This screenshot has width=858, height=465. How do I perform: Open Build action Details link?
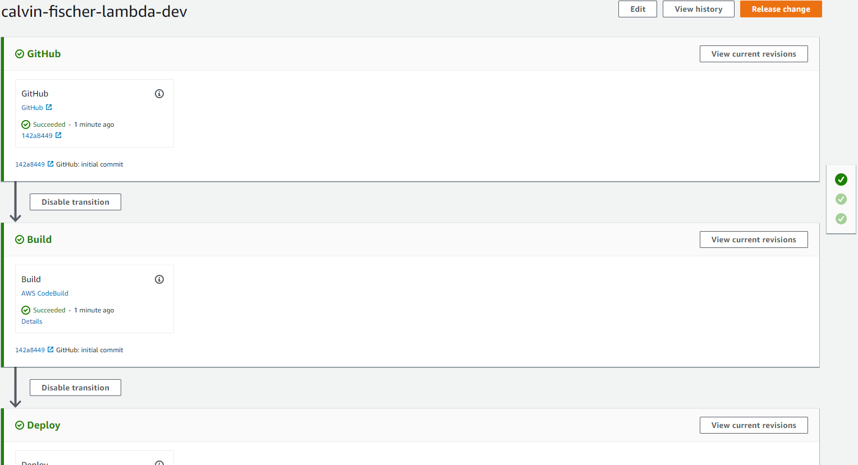point(32,321)
